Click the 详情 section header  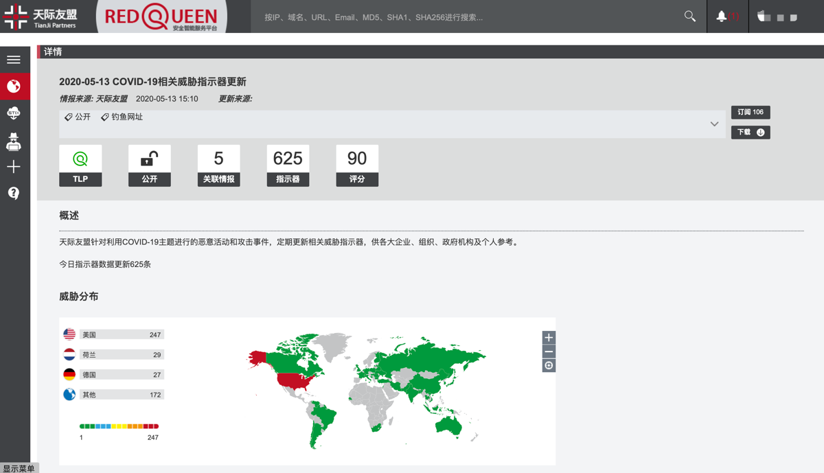click(x=53, y=51)
